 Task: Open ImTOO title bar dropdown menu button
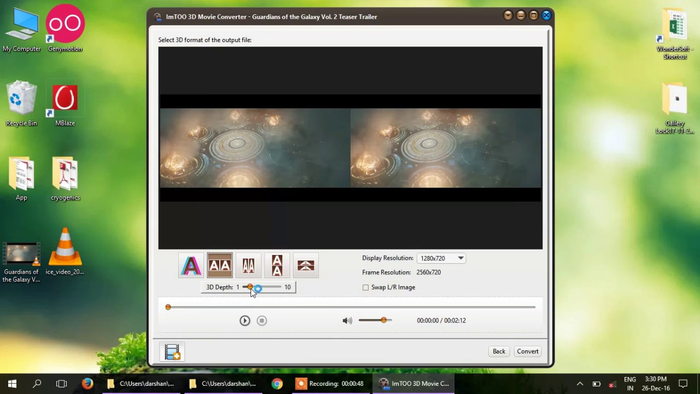[x=508, y=16]
